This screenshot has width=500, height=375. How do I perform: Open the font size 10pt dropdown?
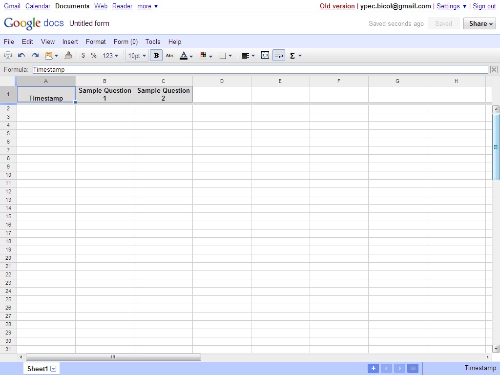[137, 55]
